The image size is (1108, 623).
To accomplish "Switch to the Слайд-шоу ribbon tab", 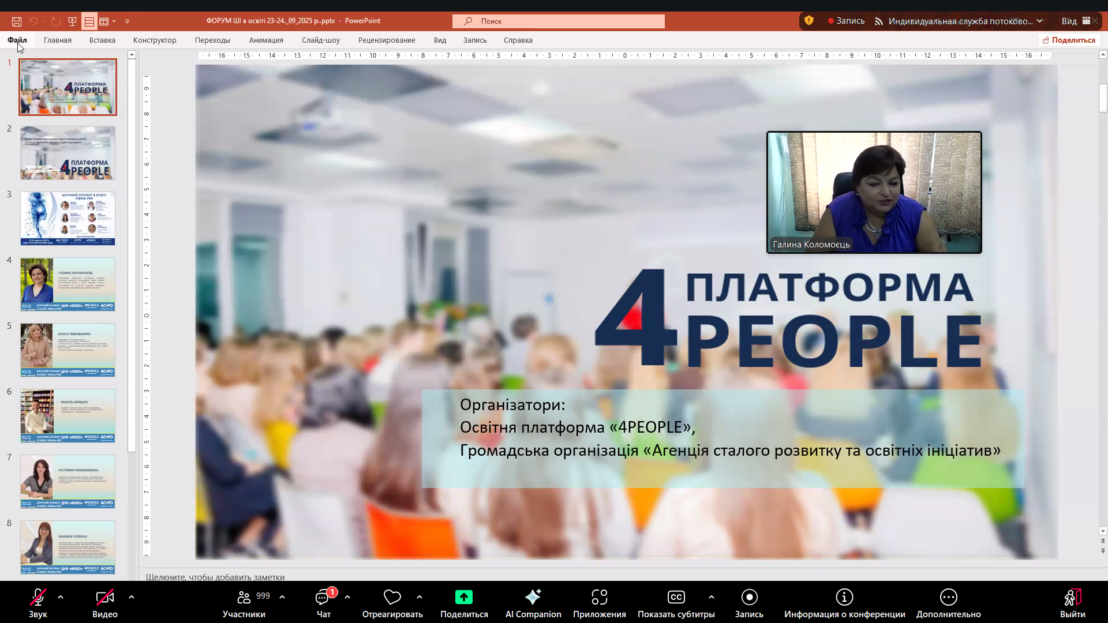I will [x=320, y=40].
